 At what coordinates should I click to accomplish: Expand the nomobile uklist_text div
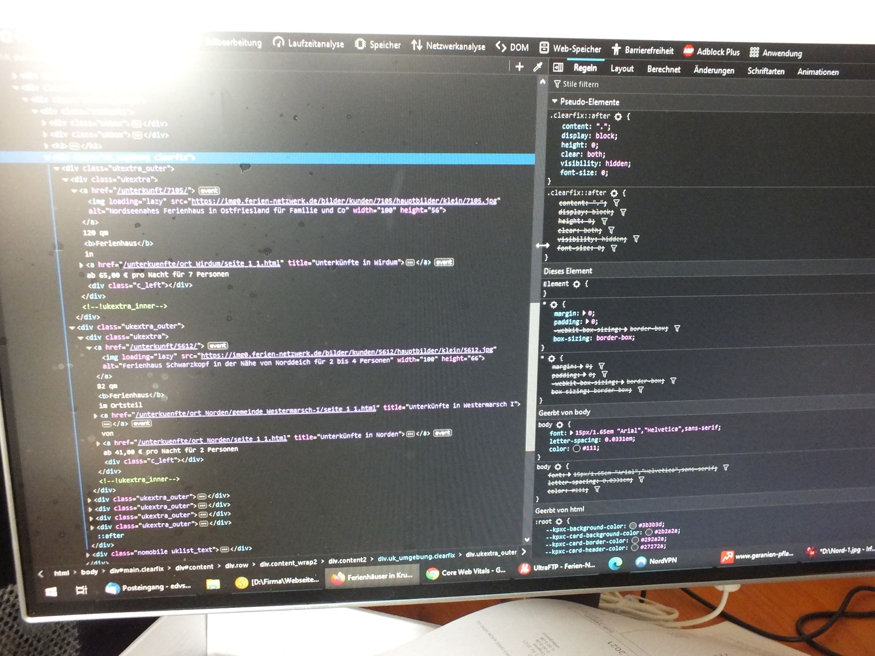coord(89,554)
